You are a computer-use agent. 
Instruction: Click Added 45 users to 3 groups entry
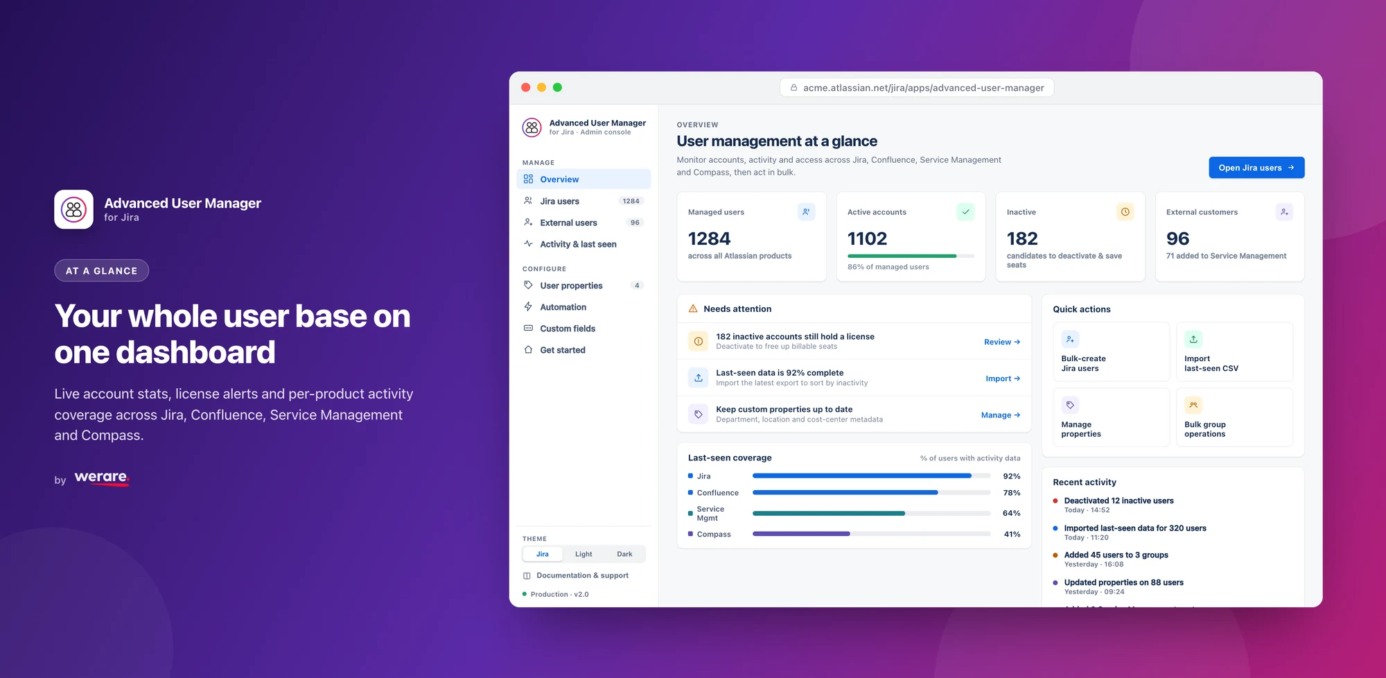click(1116, 559)
